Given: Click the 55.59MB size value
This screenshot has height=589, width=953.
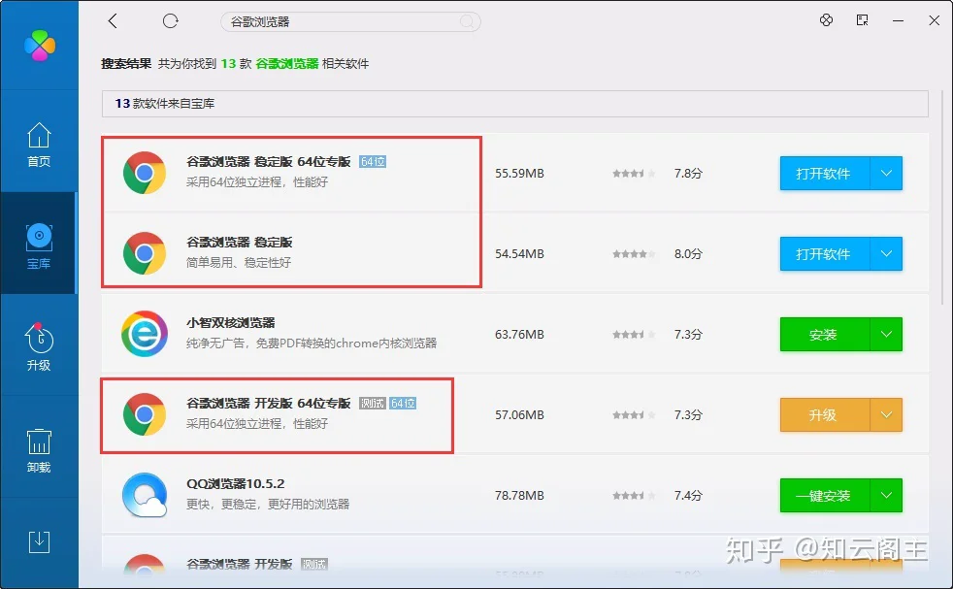Looking at the screenshot, I should tap(519, 174).
